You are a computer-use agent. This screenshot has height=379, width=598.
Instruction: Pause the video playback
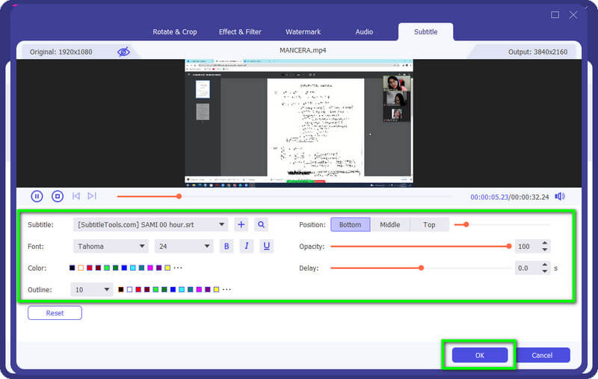click(37, 196)
